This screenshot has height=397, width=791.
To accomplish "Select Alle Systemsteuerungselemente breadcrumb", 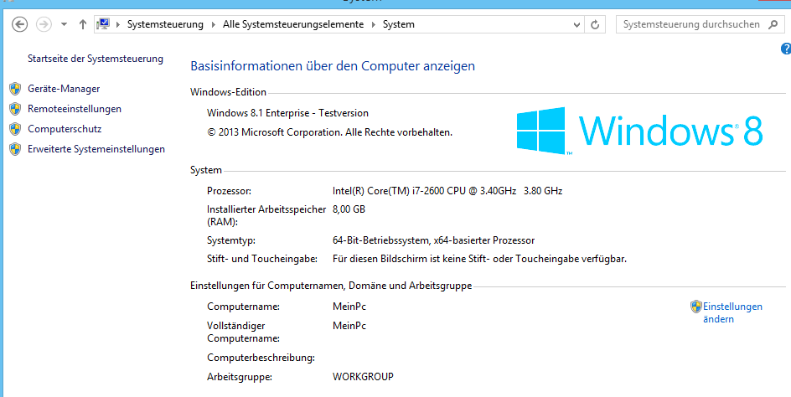I will (x=293, y=24).
